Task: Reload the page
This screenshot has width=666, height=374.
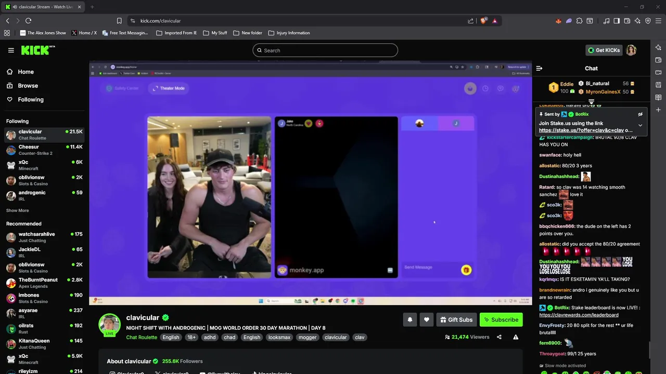Action: 28,21
